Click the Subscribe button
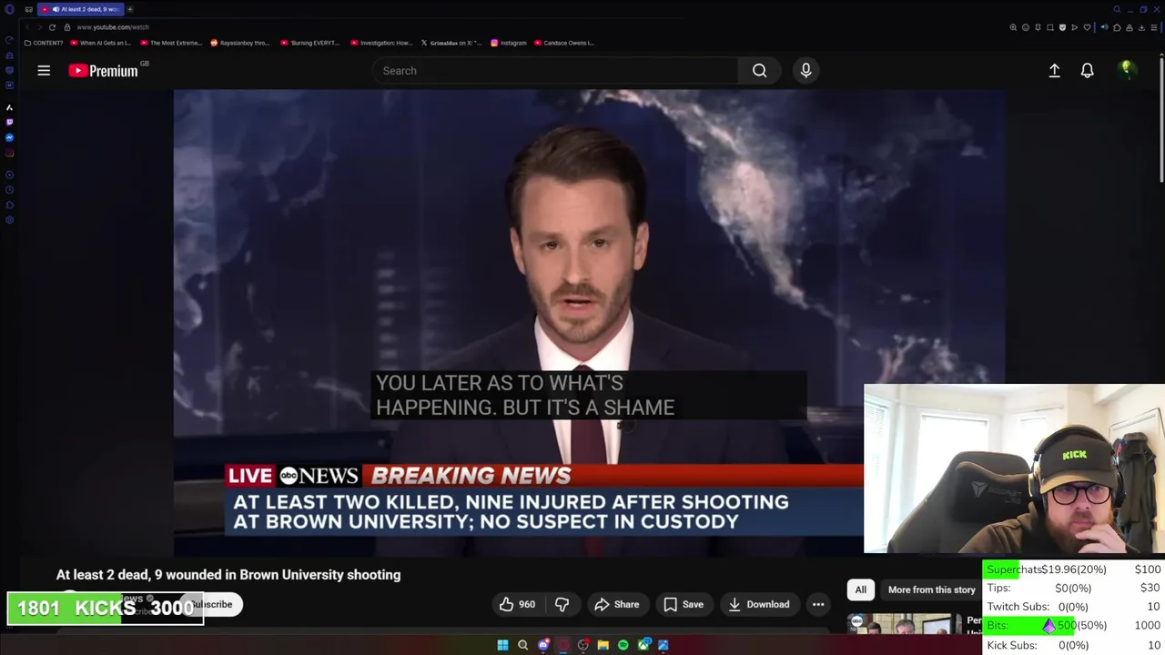Image resolution: width=1165 pixels, height=655 pixels. 218,604
